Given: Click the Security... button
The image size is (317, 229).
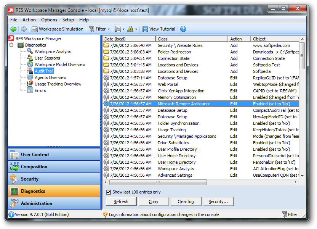Looking at the screenshot, I should pyautogui.click(x=218, y=202).
